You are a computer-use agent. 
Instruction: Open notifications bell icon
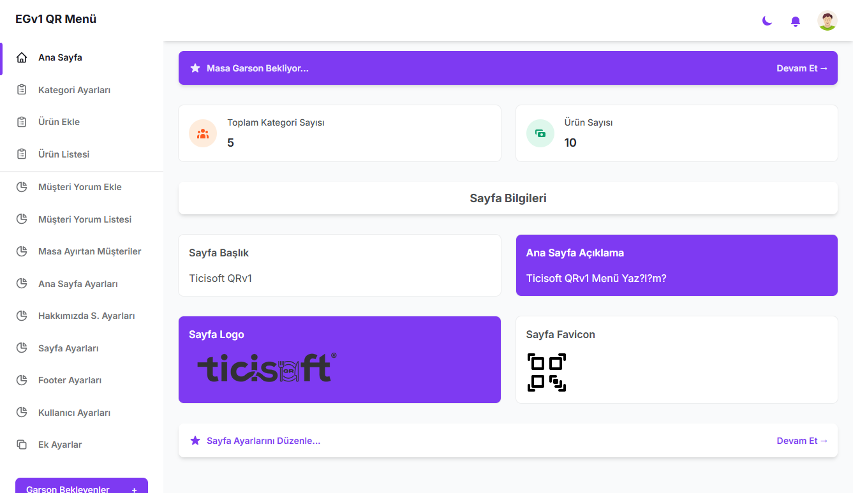pyautogui.click(x=796, y=21)
